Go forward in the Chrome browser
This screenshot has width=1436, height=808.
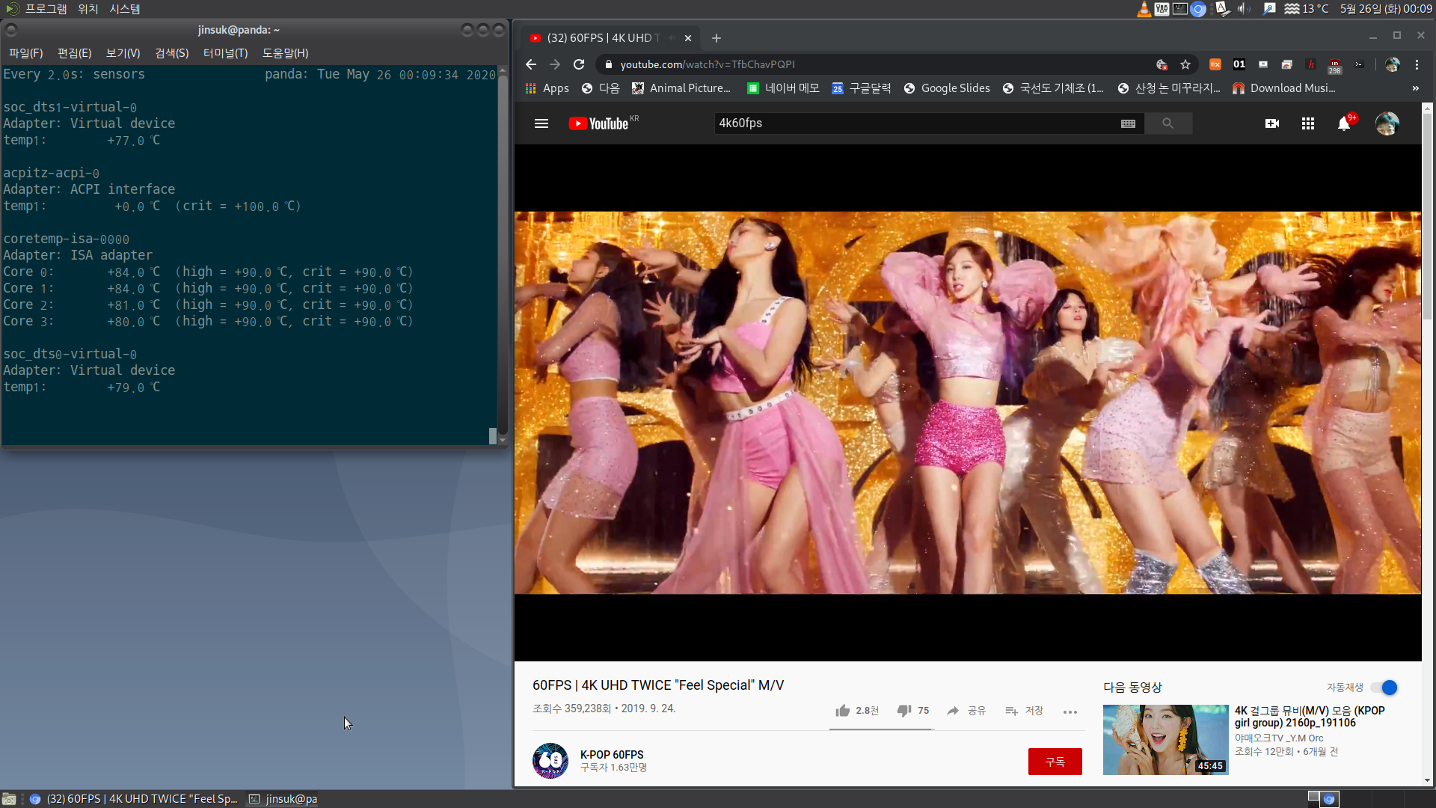coord(555,64)
